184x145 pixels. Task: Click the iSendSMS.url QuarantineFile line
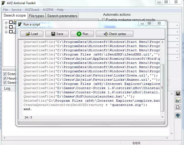pyautogui.click(x=92, y=54)
